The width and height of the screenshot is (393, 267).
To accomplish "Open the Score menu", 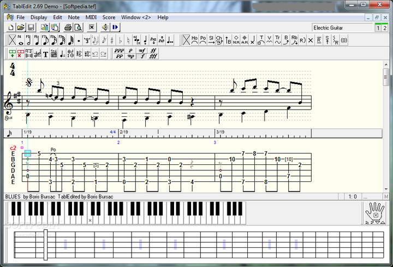I will pyautogui.click(x=109, y=17).
